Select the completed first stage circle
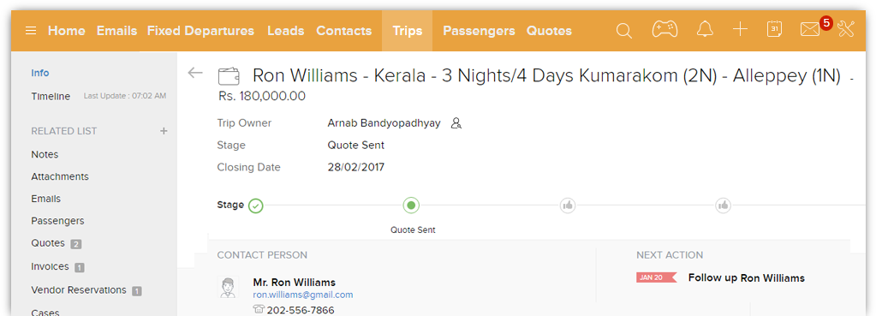Screen dimensions: 876x316 click(255, 206)
